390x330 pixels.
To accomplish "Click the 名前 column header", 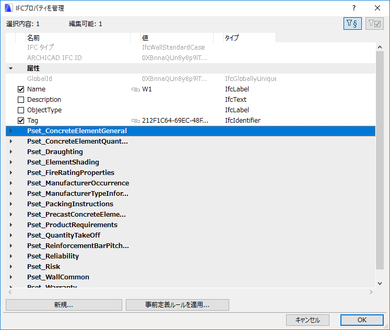I will tap(78, 38).
